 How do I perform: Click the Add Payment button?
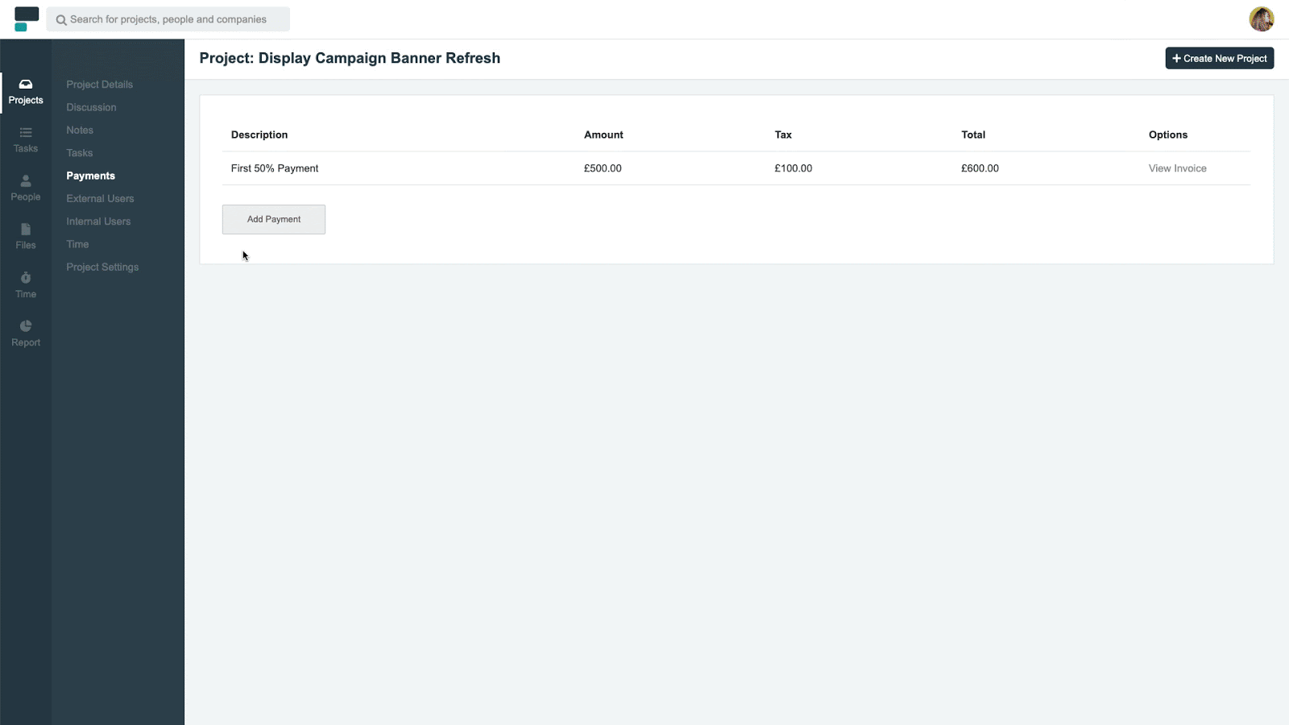(x=273, y=219)
